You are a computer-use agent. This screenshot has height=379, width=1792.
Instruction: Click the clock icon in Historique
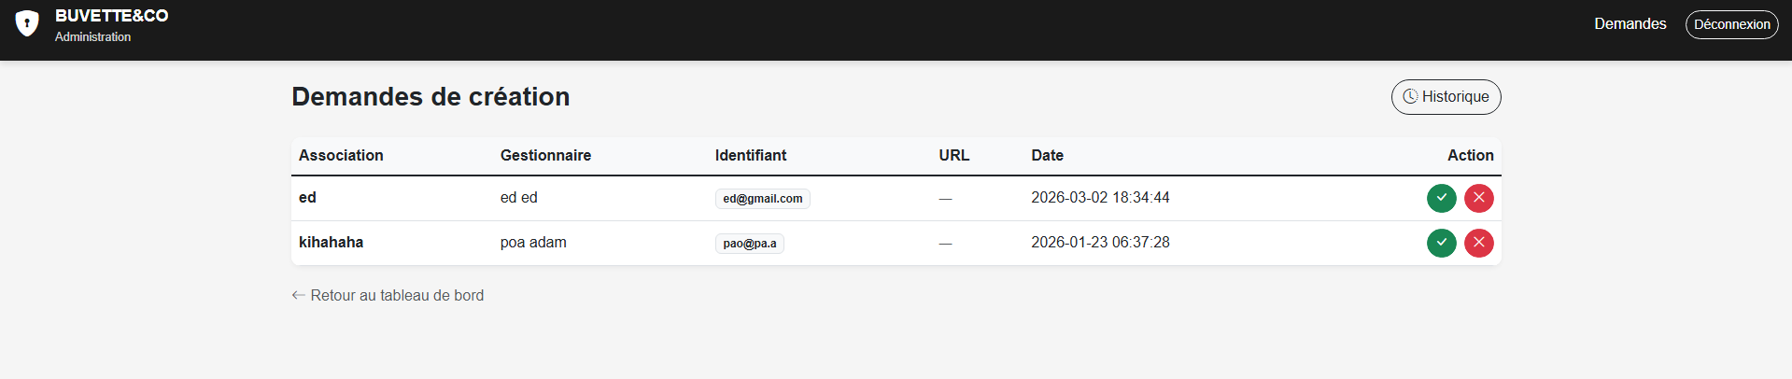[1410, 97]
